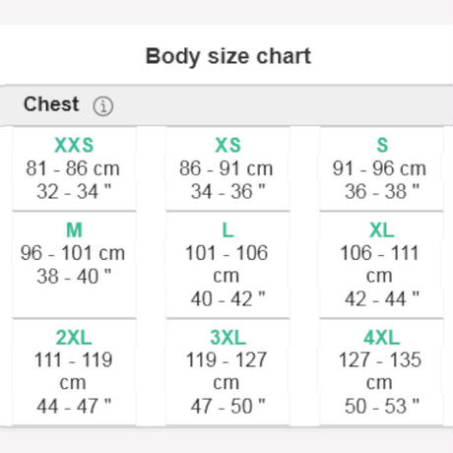Click the Body size chart title
Screen dimensions: 453x453
click(x=228, y=56)
